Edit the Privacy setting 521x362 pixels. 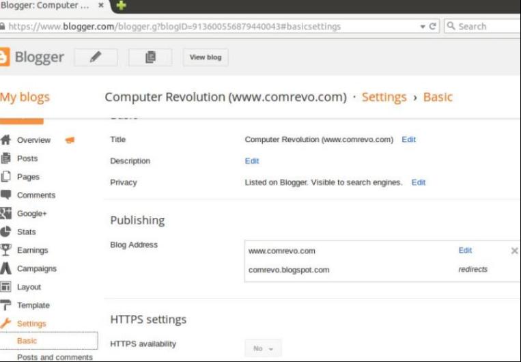coord(419,182)
